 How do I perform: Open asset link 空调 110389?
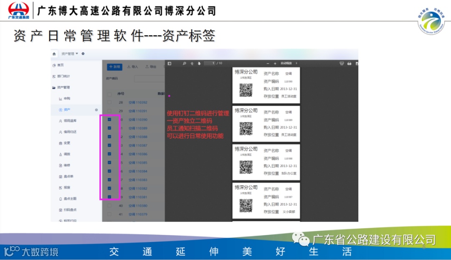point(138,128)
